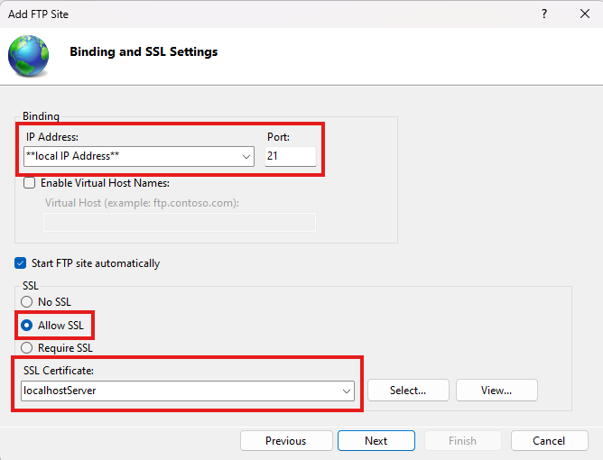Proceed by clicking Next
603x460 pixels.
coord(376,441)
